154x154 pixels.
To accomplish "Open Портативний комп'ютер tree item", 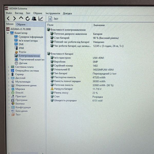I will (32, 60).
